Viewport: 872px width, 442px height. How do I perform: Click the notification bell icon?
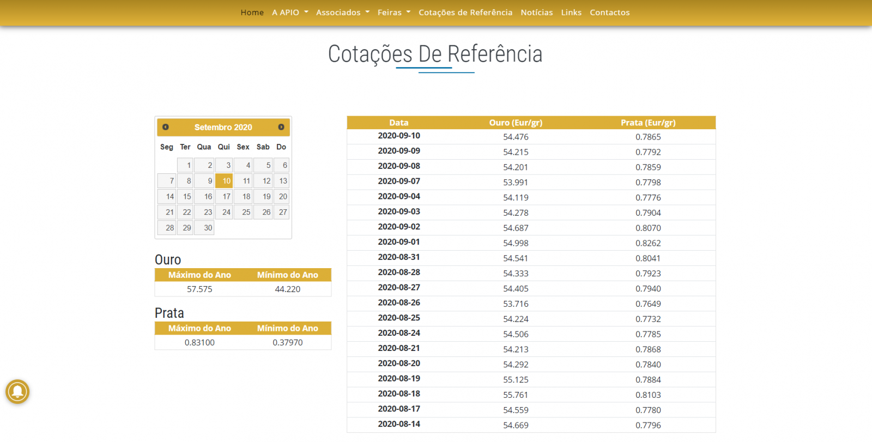click(17, 391)
